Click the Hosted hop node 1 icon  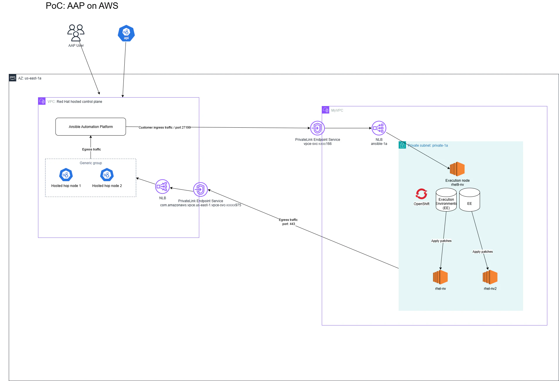pos(66,175)
